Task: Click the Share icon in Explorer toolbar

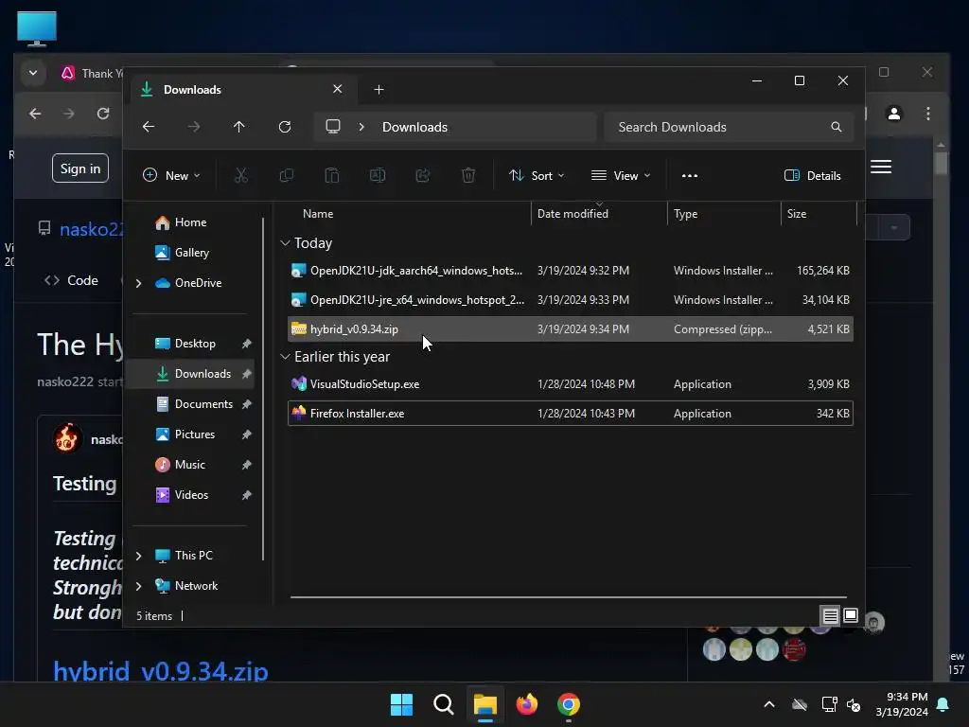Action: 423,175
